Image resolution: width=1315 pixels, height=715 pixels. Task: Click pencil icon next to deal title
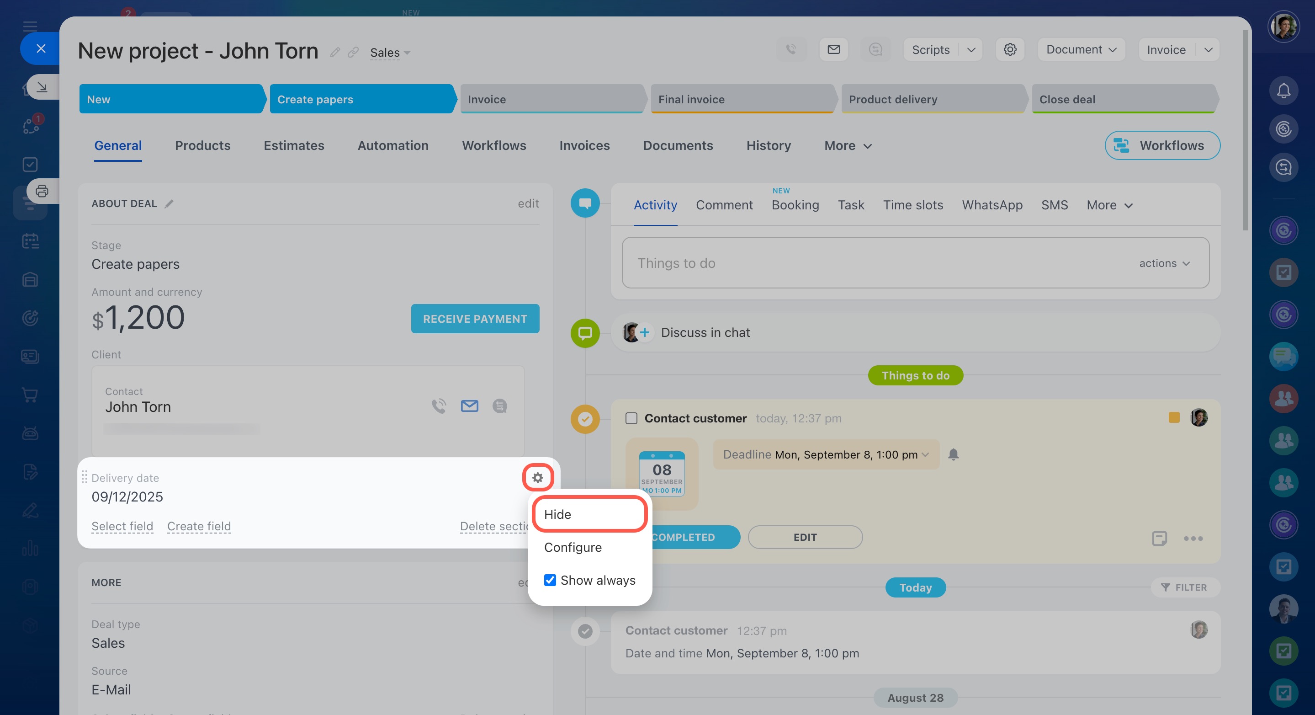pos(335,52)
